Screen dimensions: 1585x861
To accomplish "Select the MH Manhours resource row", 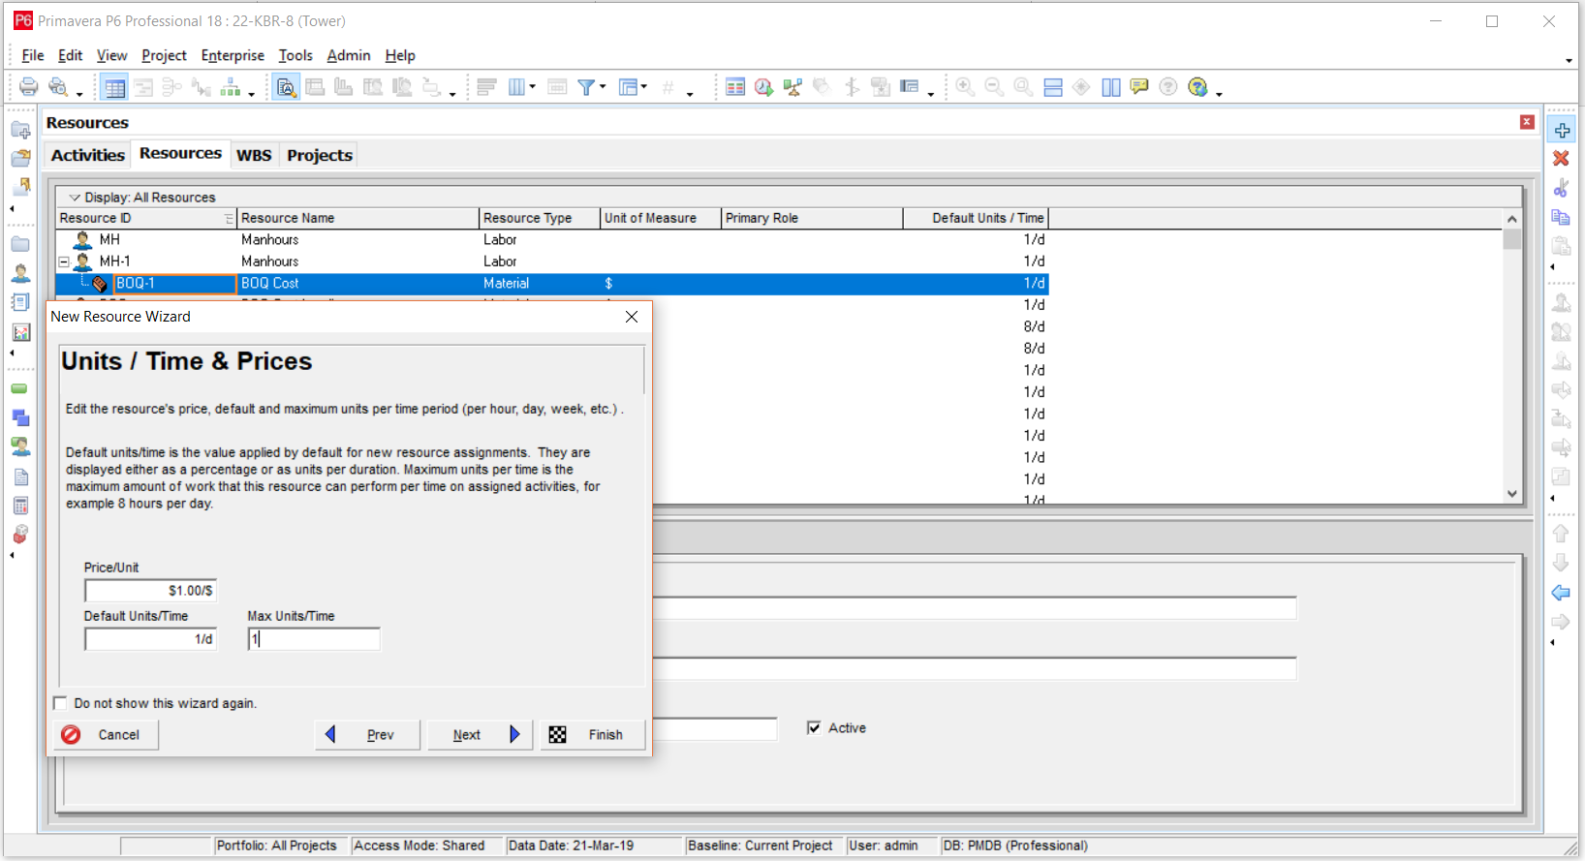I will (x=552, y=239).
